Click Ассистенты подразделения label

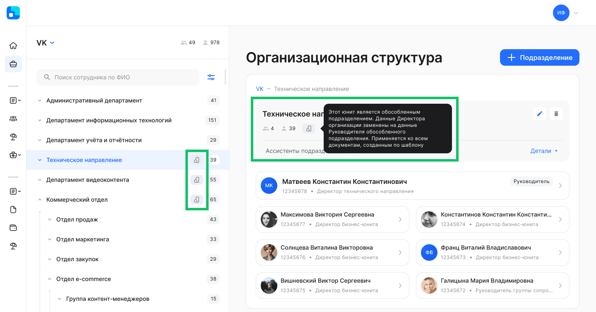click(x=295, y=151)
